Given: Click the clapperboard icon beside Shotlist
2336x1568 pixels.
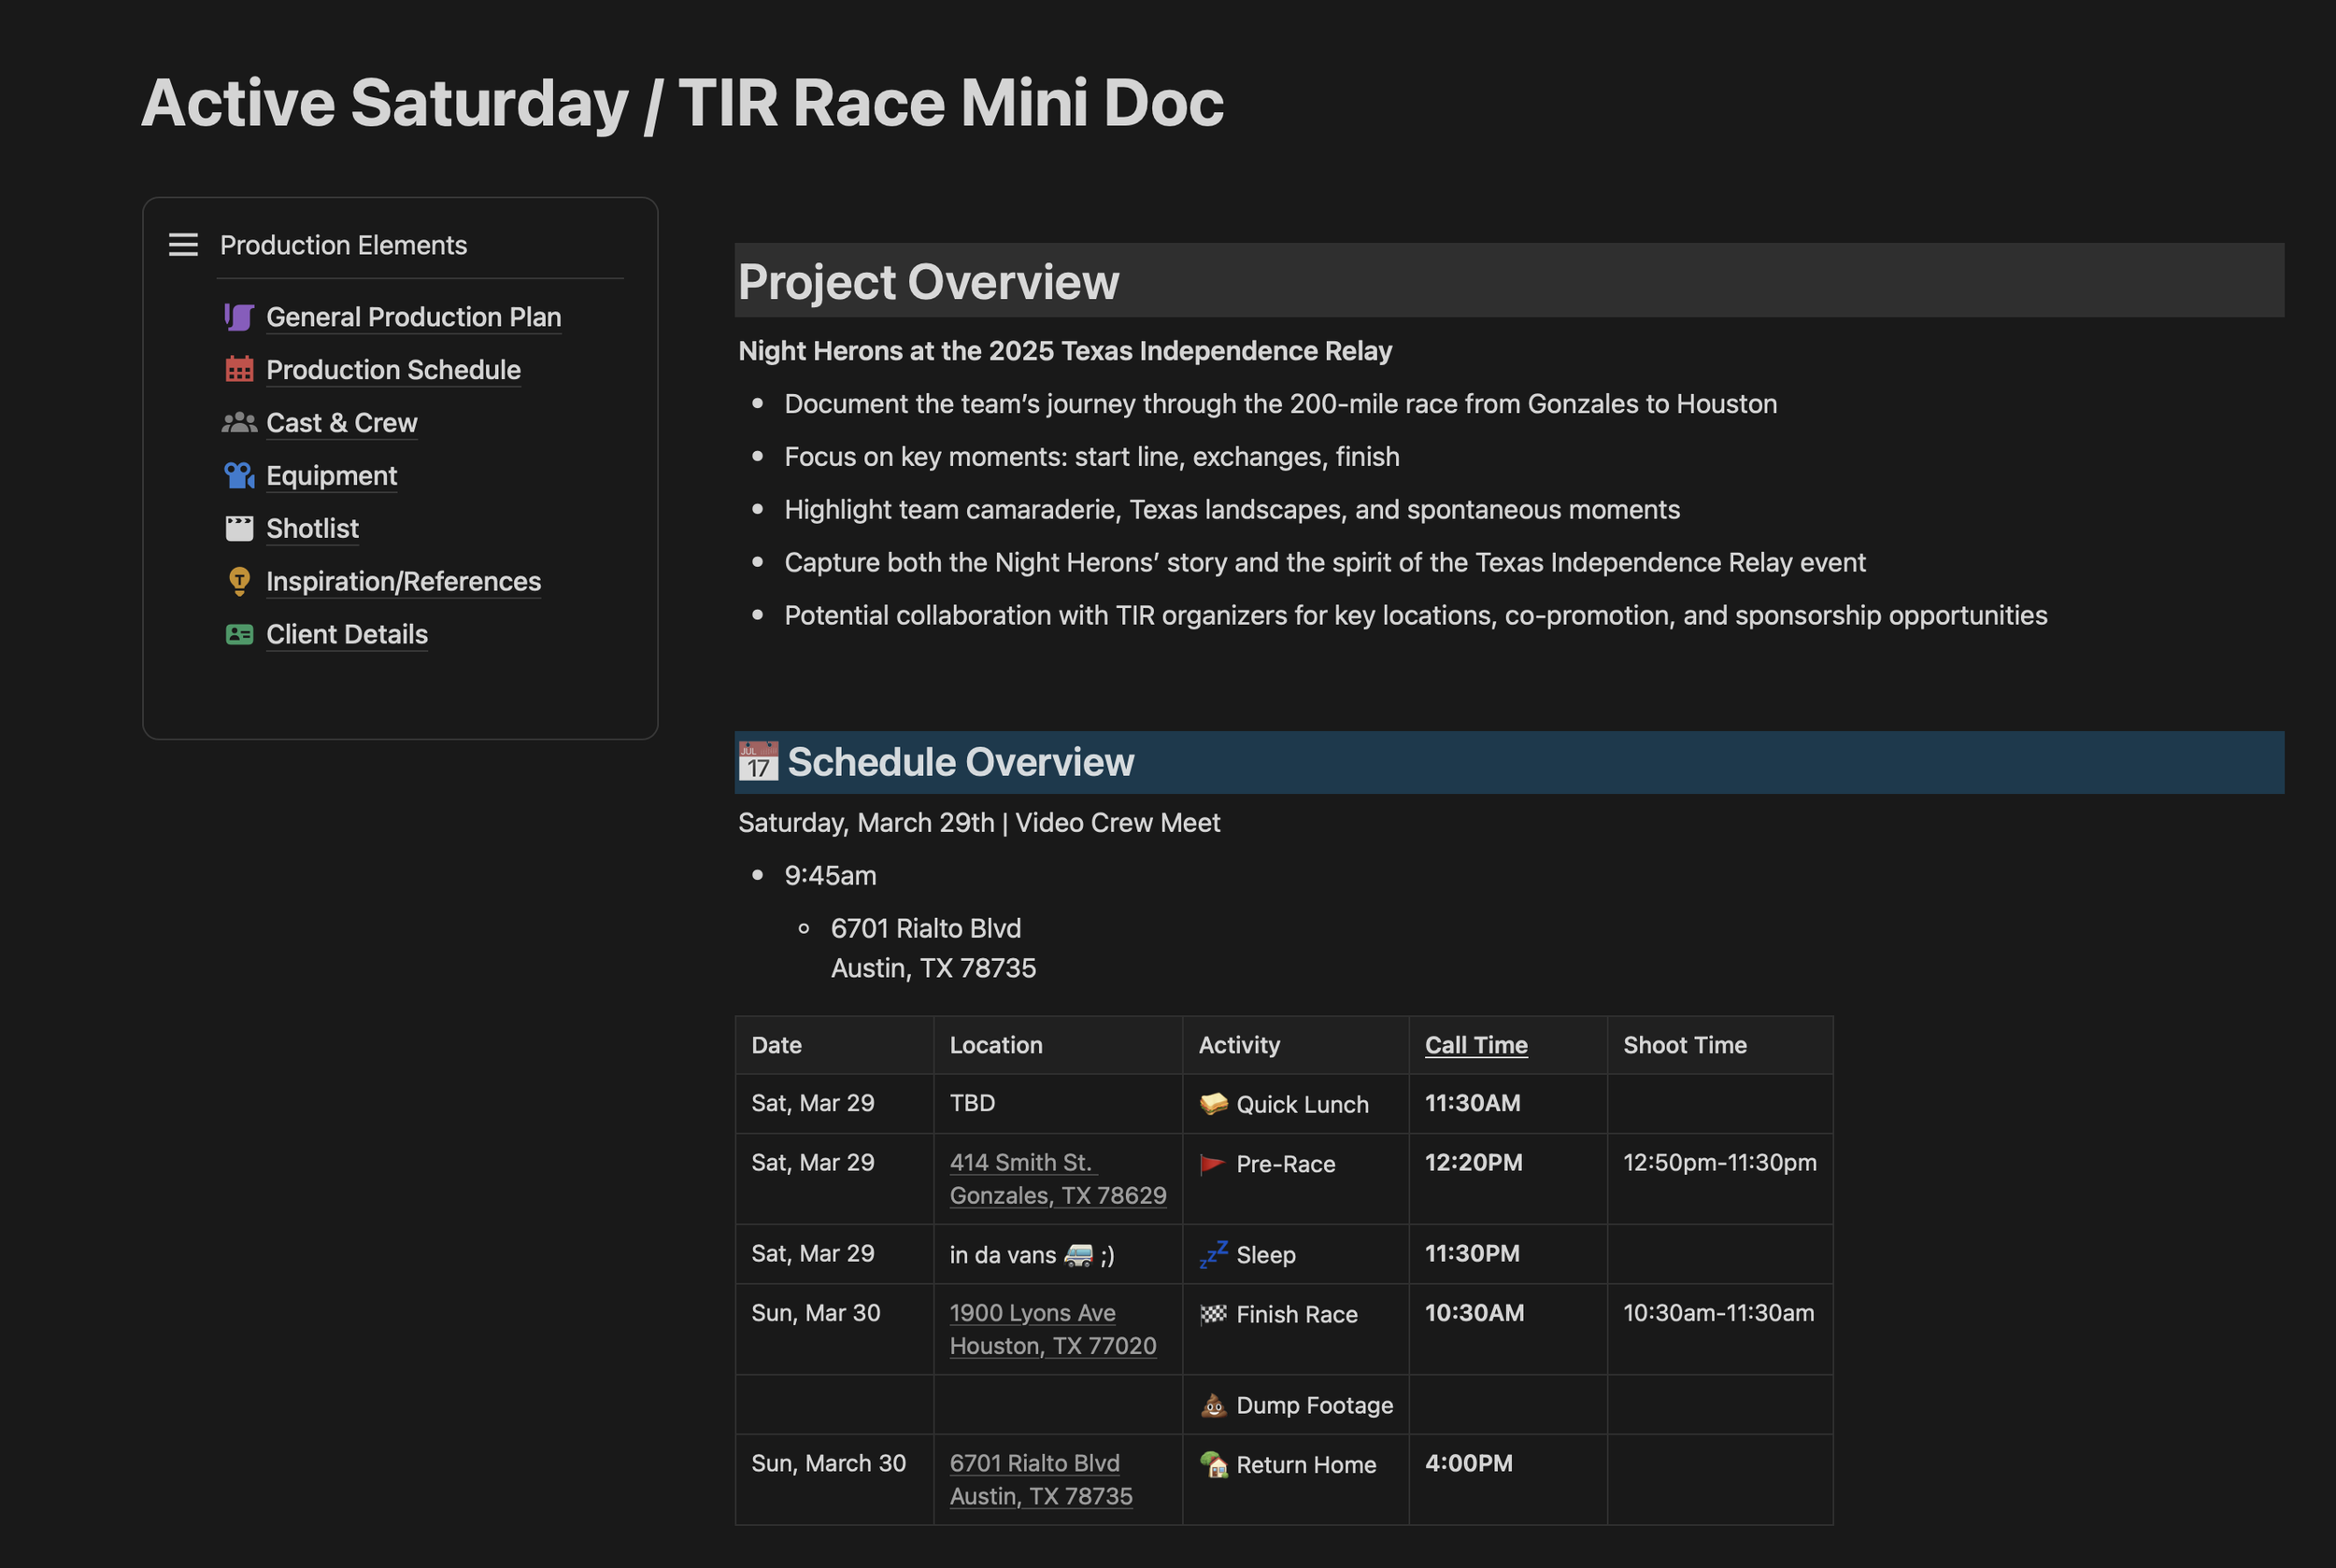Looking at the screenshot, I should pos(238,529).
